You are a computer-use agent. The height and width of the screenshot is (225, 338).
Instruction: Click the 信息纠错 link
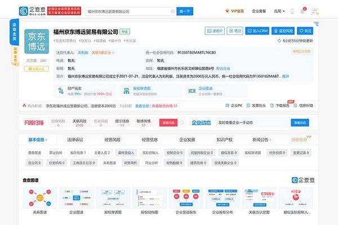click(303, 106)
